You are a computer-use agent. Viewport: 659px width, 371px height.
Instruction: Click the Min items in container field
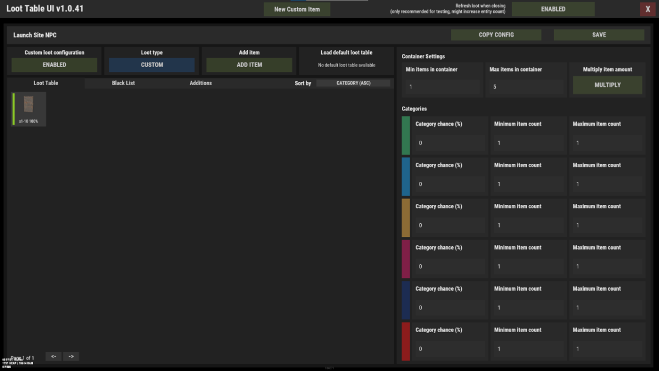click(443, 87)
